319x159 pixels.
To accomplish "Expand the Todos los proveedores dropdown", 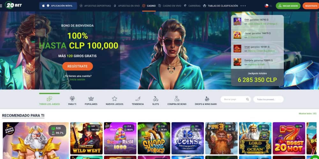I will click(268, 99).
